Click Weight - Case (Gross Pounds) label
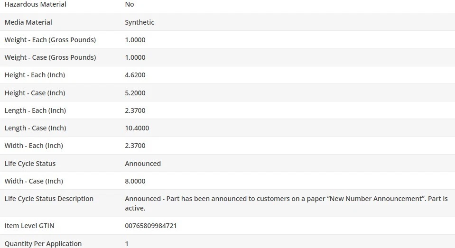This screenshot has height=248, width=455. coord(50,57)
